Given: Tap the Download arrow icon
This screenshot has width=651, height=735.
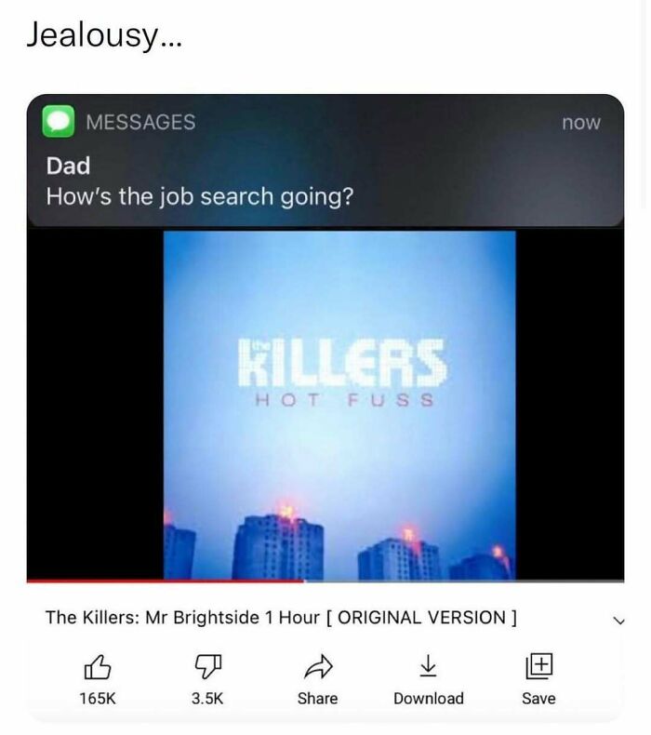Looking at the screenshot, I should (428, 666).
